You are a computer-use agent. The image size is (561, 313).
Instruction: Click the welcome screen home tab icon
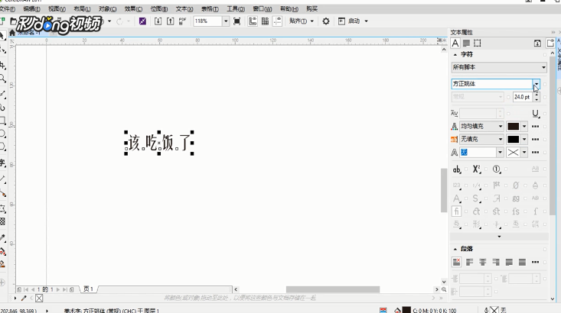(x=12, y=33)
